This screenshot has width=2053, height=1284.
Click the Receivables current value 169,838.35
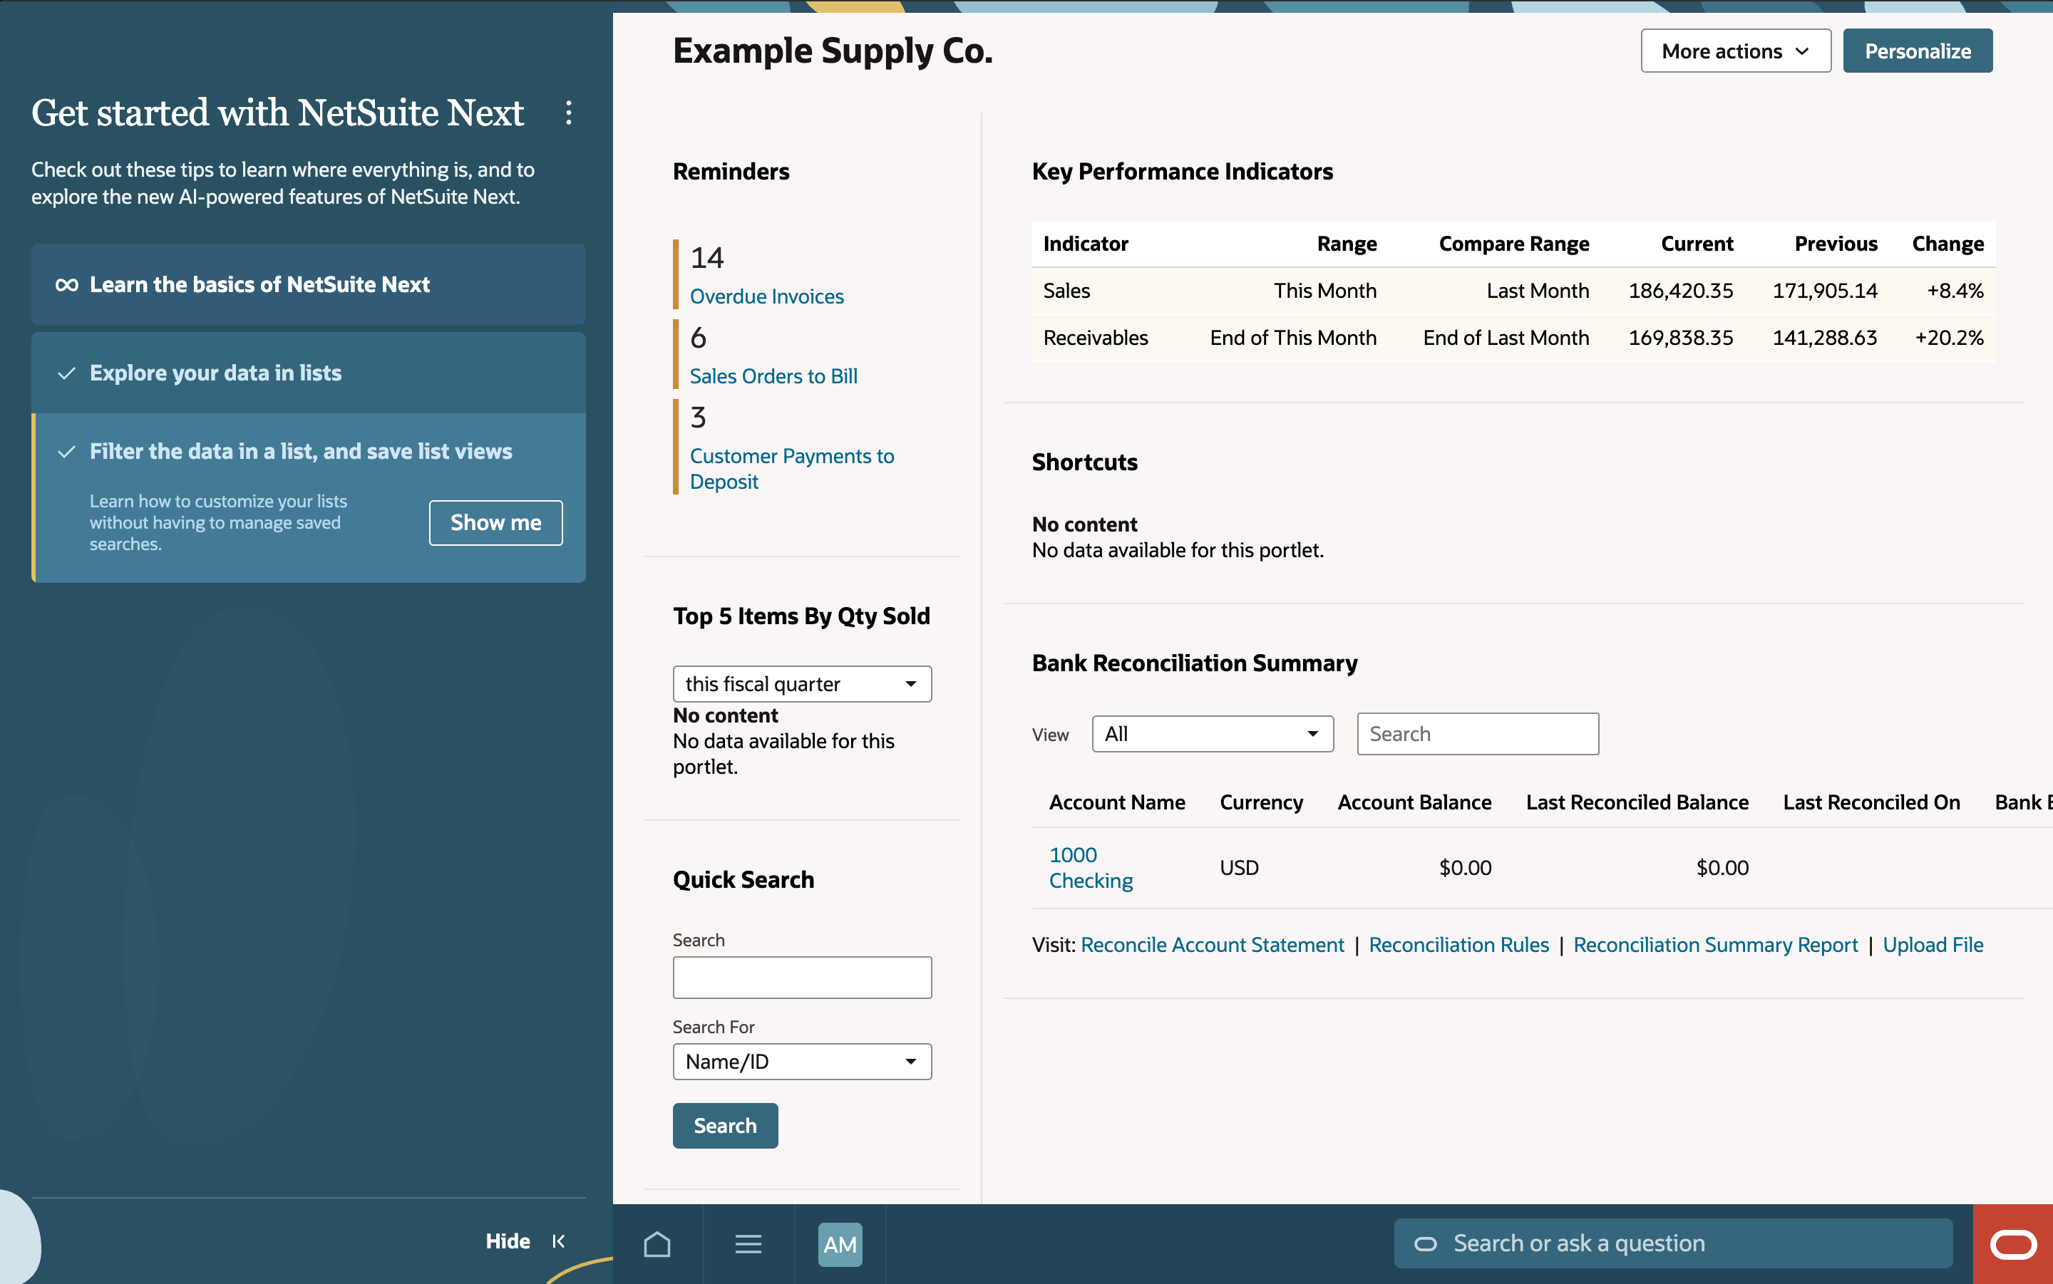pyautogui.click(x=1680, y=338)
